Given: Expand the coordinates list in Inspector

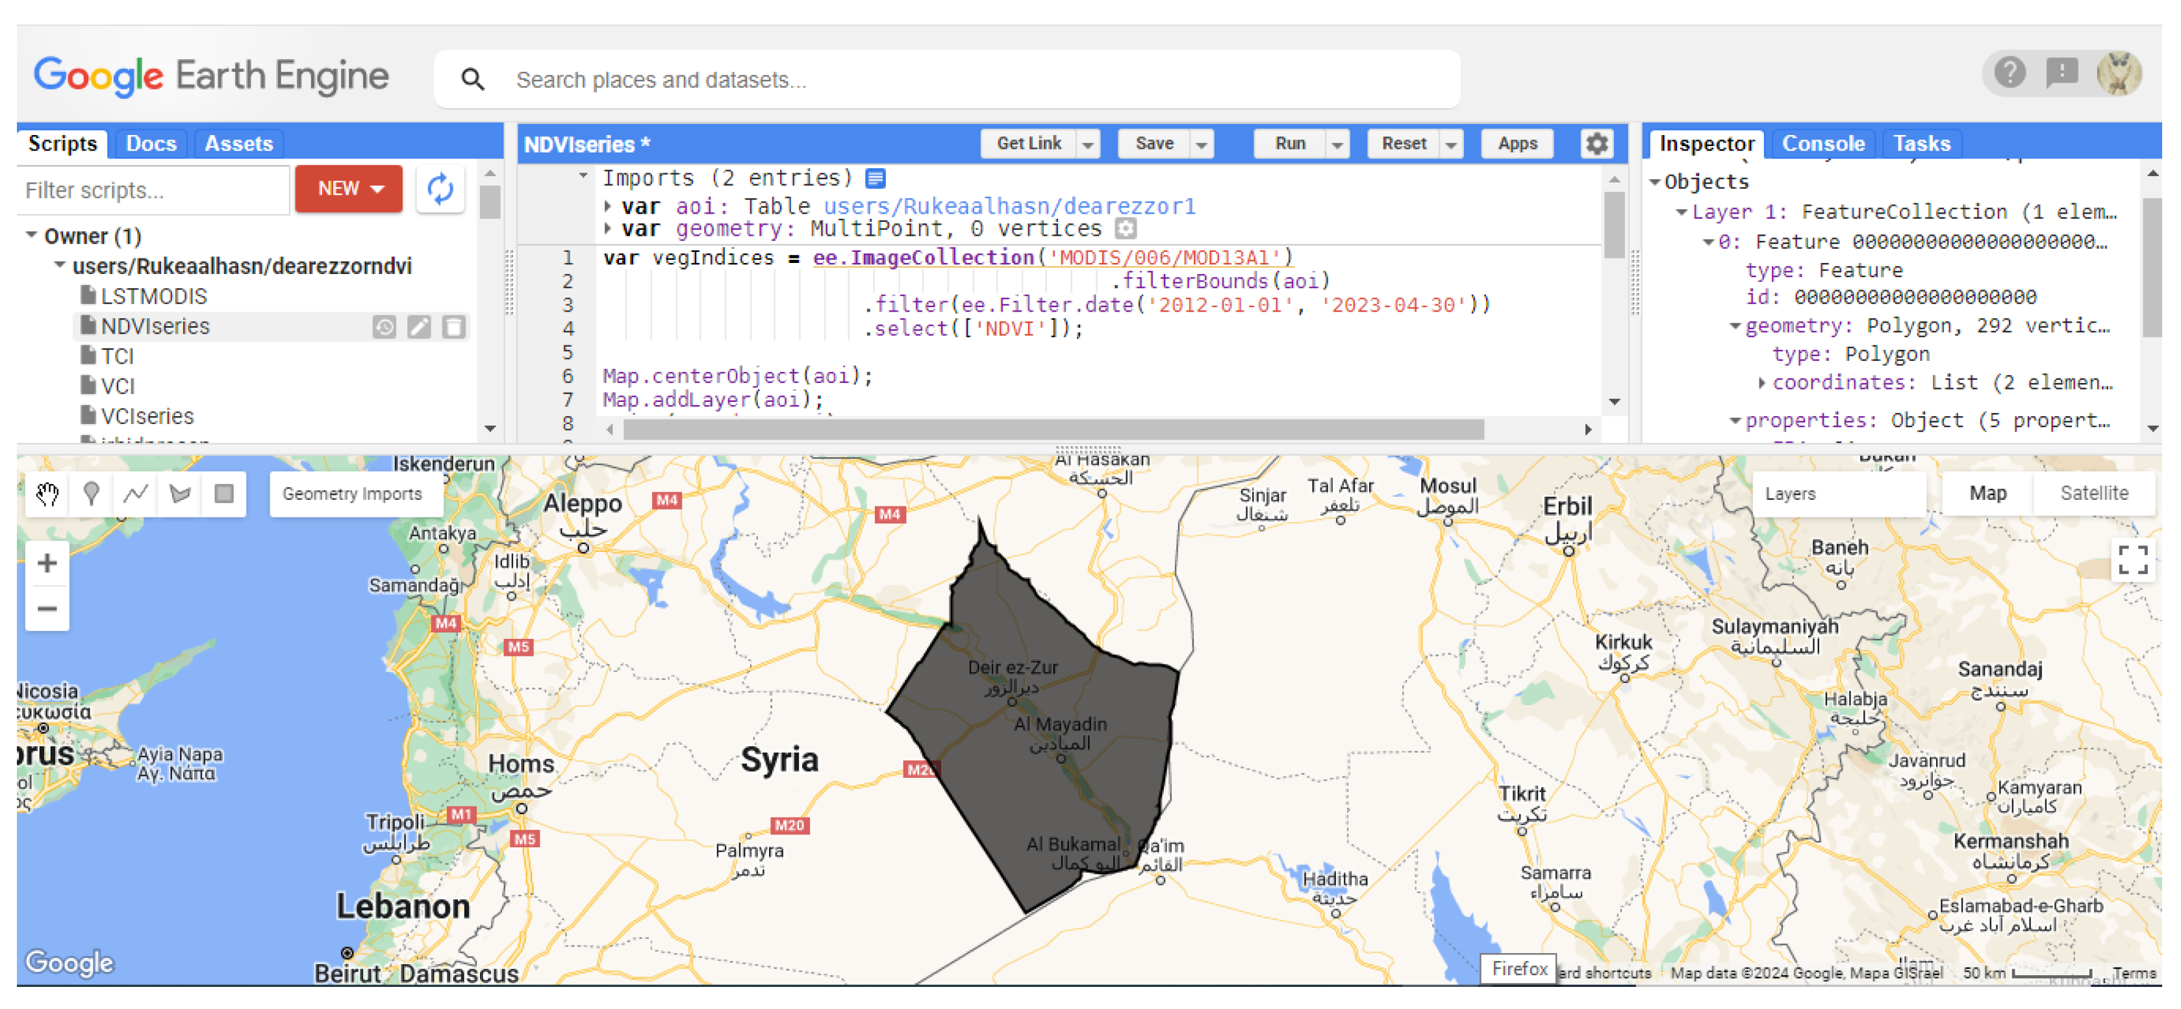Looking at the screenshot, I should pos(1762,384).
